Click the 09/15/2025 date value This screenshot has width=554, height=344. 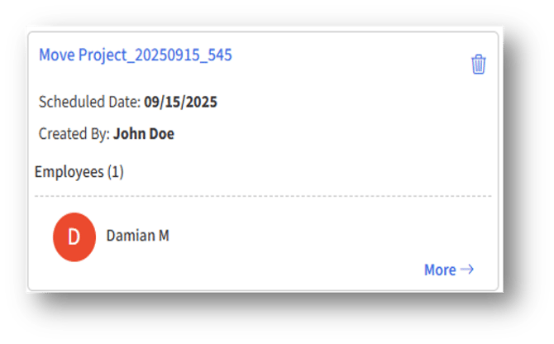point(180,102)
